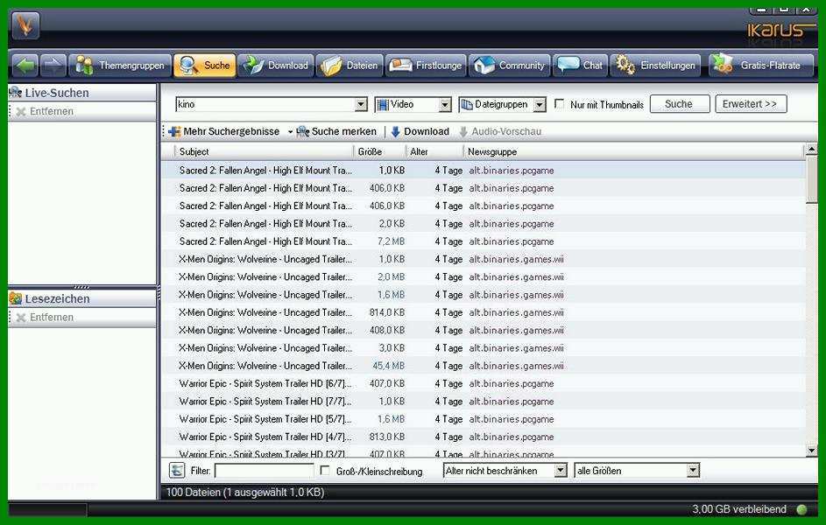Open Einstellungen settings
This screenshot has width=826, height=525.
coord(655,66)
